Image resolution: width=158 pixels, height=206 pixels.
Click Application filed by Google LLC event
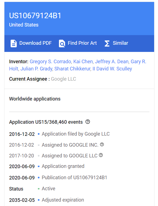point(76,134)
